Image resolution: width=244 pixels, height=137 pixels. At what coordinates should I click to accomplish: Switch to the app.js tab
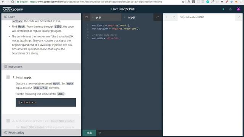pyautogui.click(x=138, y=17)
